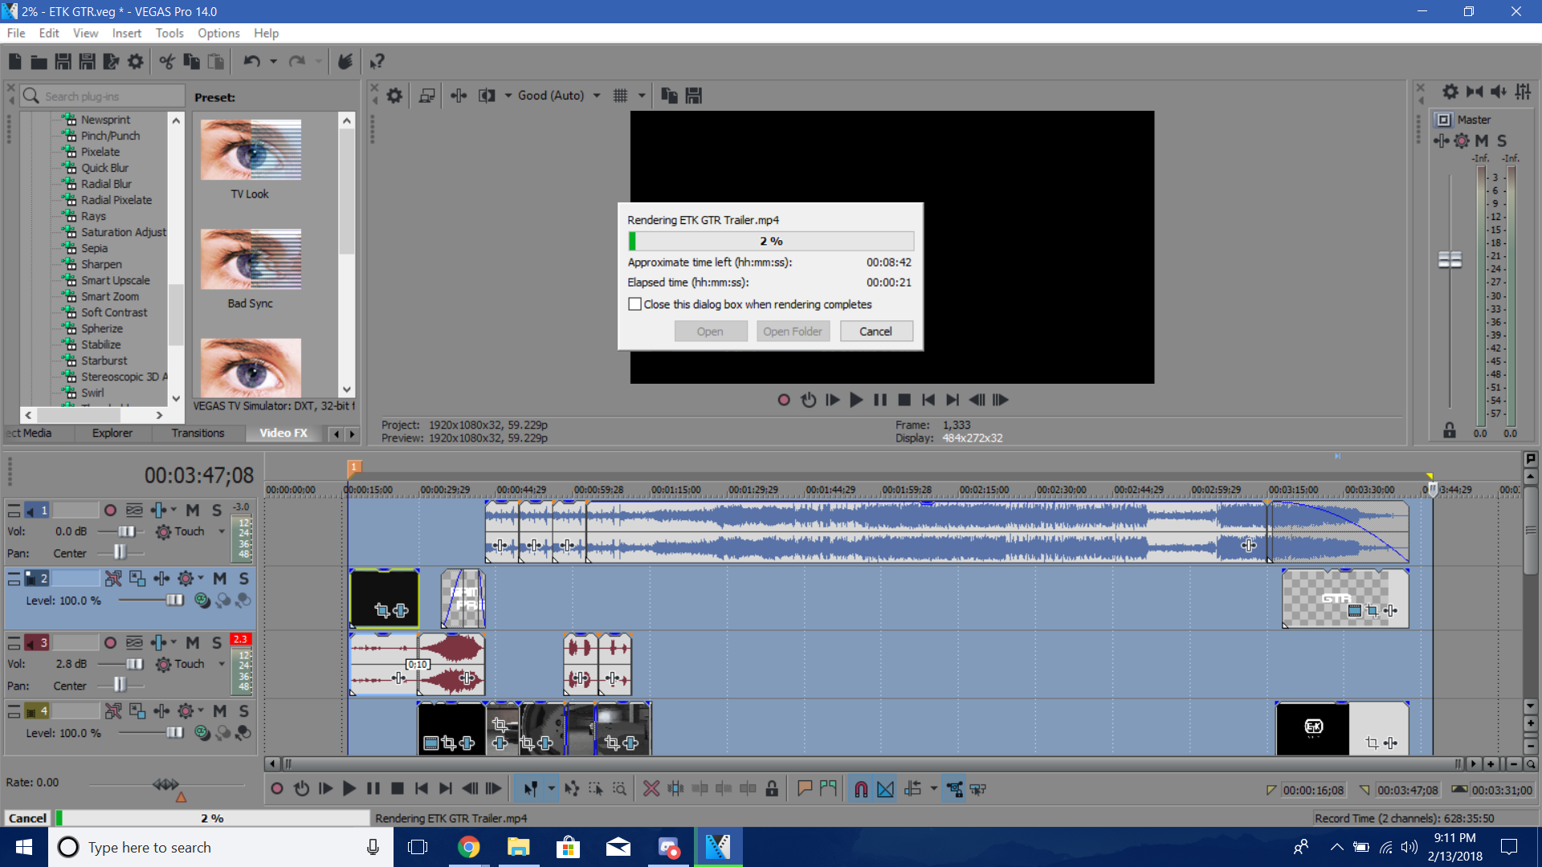
Task: Click the Lock event padlock icon
Action: (x=772, y=789)
